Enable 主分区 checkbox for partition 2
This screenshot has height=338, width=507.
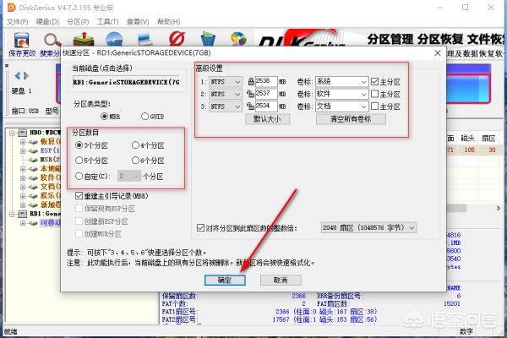click(375, 94)
